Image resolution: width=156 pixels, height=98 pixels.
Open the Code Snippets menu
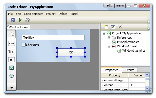33,14
